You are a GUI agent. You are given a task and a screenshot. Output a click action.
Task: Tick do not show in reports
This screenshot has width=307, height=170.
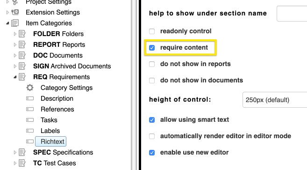coord(152,64)
